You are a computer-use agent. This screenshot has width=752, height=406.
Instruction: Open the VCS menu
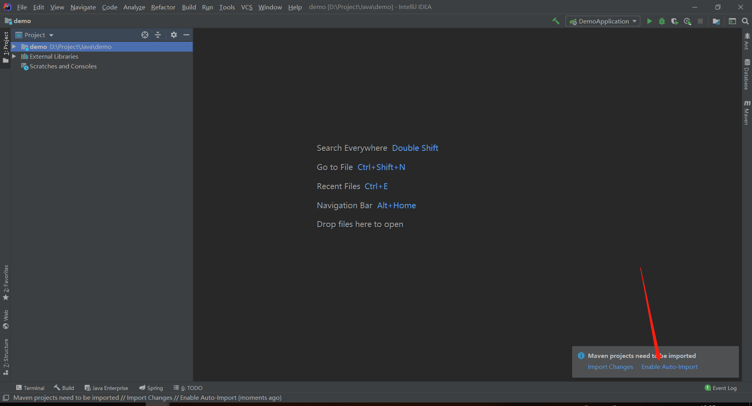[x=247, y=7]
